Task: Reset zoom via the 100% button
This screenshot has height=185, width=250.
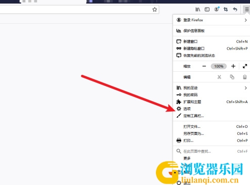Action: click(219, 66)
